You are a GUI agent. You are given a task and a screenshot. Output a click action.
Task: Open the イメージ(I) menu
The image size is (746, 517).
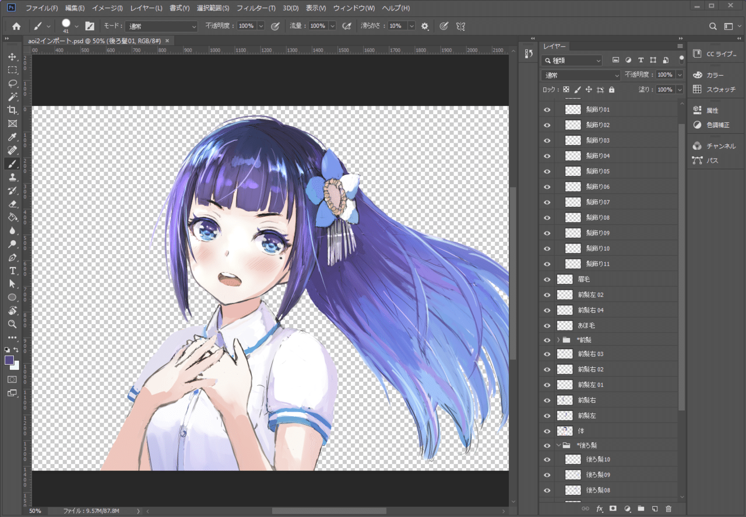point(107,8)
